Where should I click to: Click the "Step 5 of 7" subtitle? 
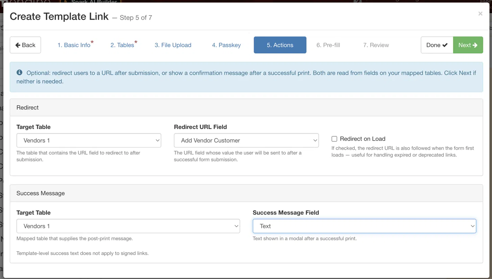point(136,18)
